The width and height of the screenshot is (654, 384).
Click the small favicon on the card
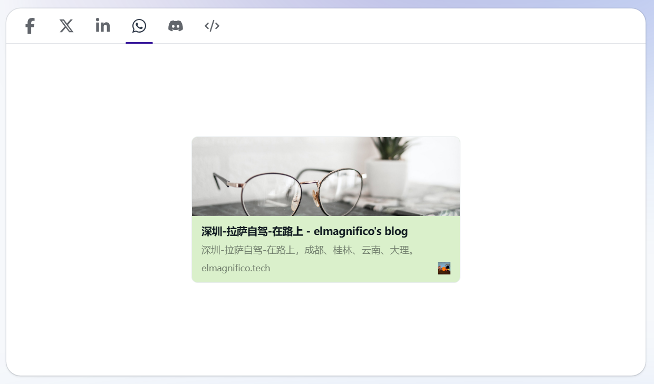click(444, 268)
